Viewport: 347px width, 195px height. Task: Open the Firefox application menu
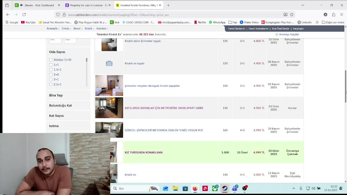342,15
